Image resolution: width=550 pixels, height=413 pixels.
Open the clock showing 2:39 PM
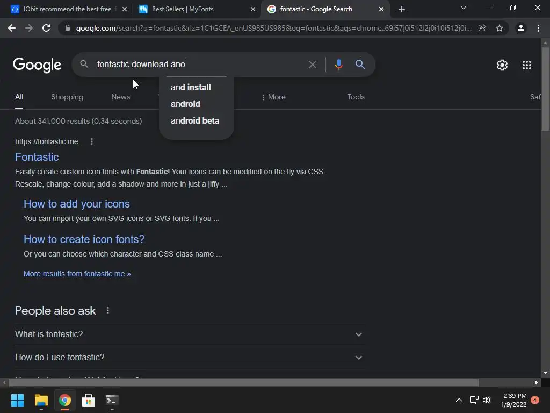click(x=514, y=400)
